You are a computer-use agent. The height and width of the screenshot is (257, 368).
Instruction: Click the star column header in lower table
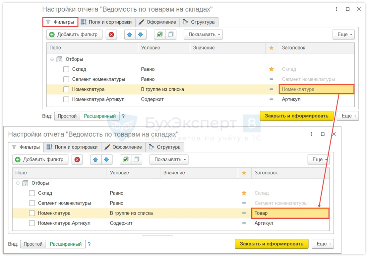tap(244, 173)
